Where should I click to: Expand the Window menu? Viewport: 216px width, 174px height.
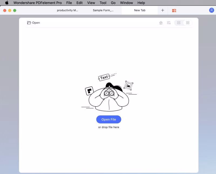pyautogui.click(x=126, y=3)
